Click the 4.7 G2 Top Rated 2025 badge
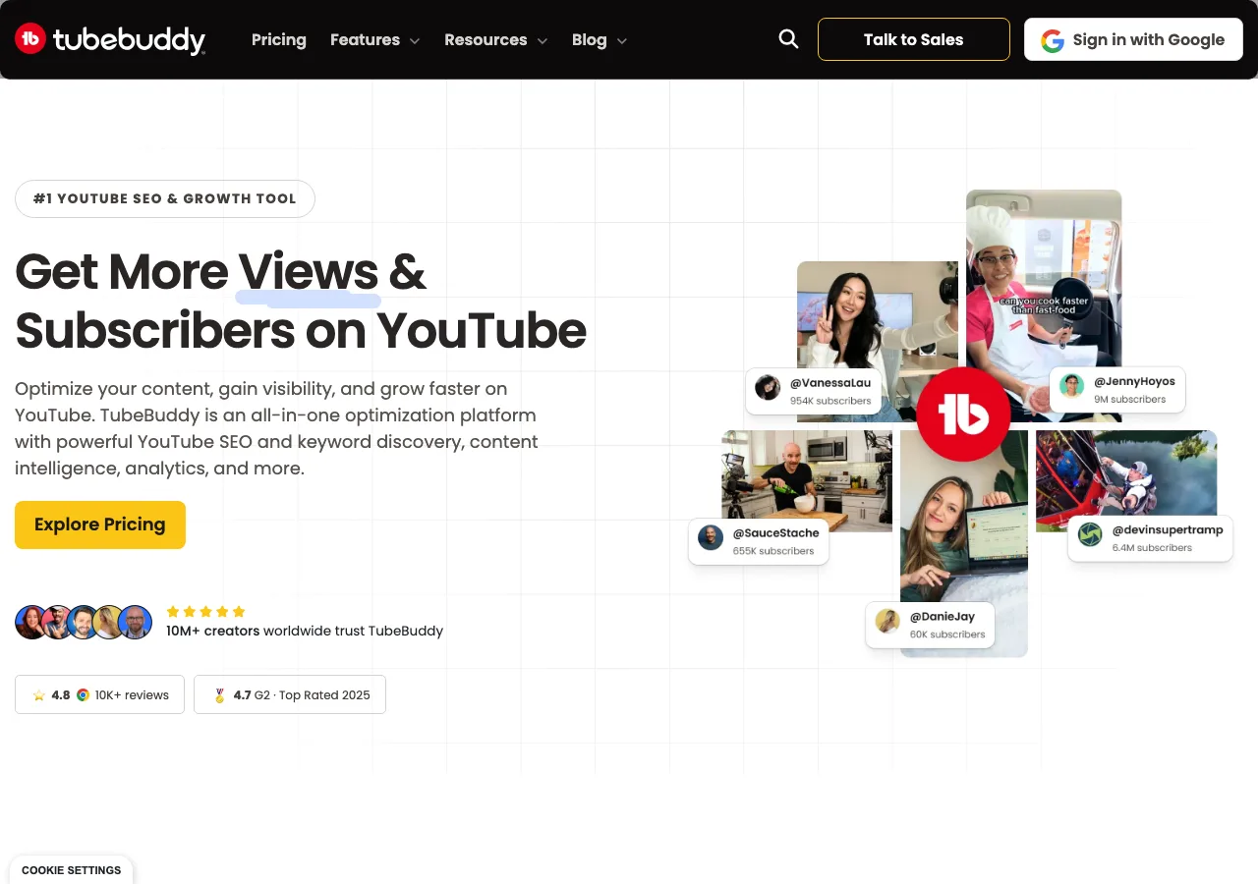The width and height of the screenshot is (1258, 884). [290, 694]
